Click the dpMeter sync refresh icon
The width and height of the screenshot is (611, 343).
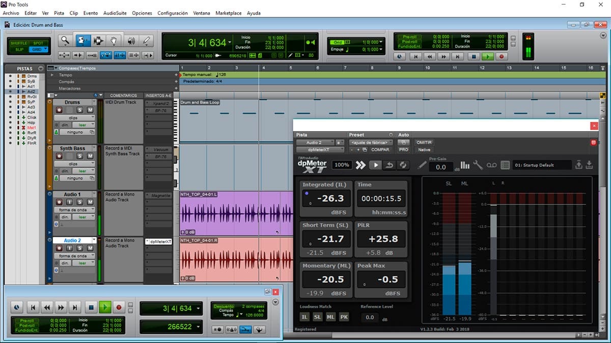pos(403,165)
